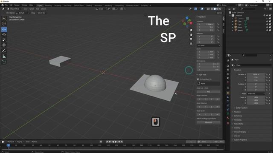Open the Object Mode dropdown
273x153 pixels.
pyautogui.click(x=15, y=9)
